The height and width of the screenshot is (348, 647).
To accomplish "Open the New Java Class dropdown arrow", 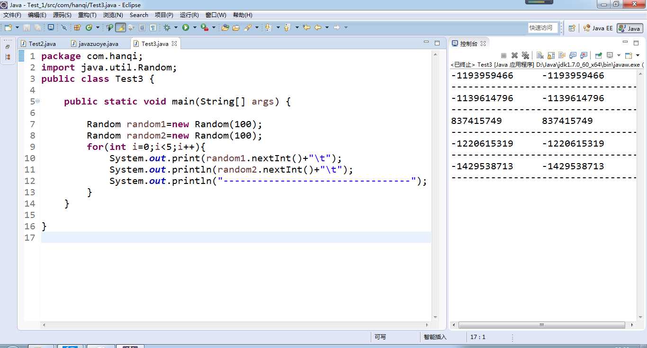I will point(98,28).
